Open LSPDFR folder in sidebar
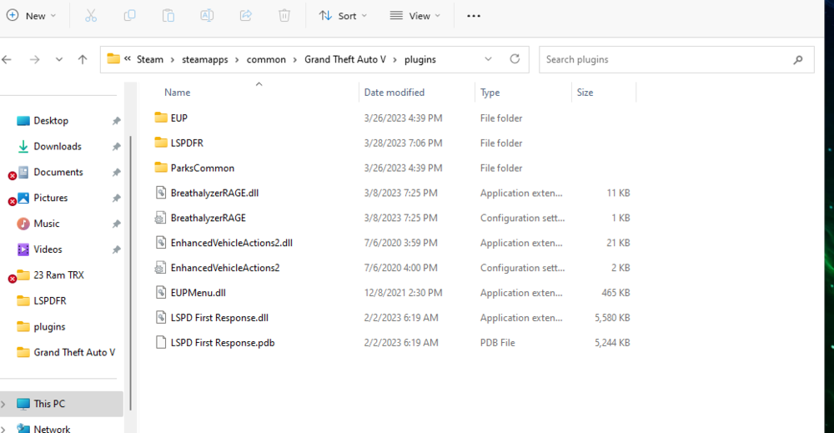The image size is (834, 433). (50, 301)
